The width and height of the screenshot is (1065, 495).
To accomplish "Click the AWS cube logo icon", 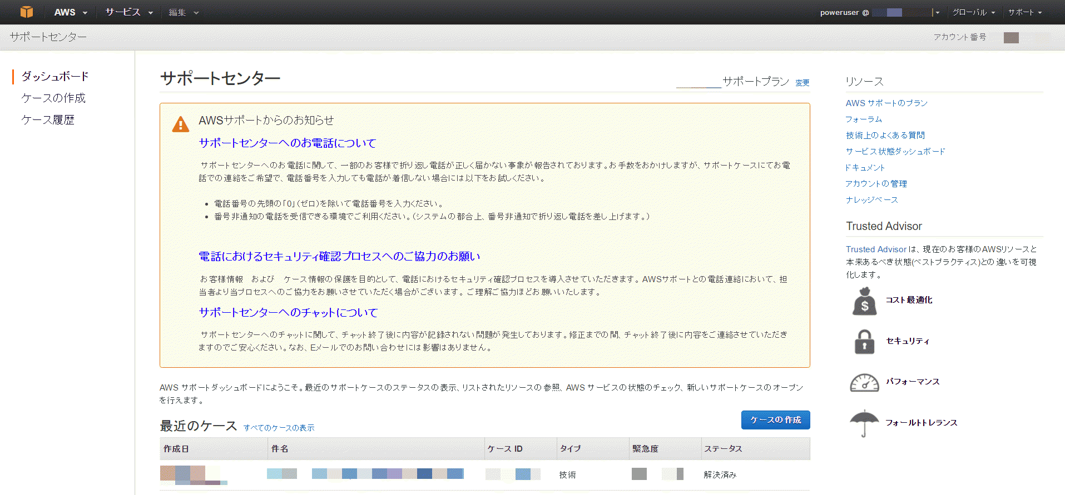I will (26, 12).
